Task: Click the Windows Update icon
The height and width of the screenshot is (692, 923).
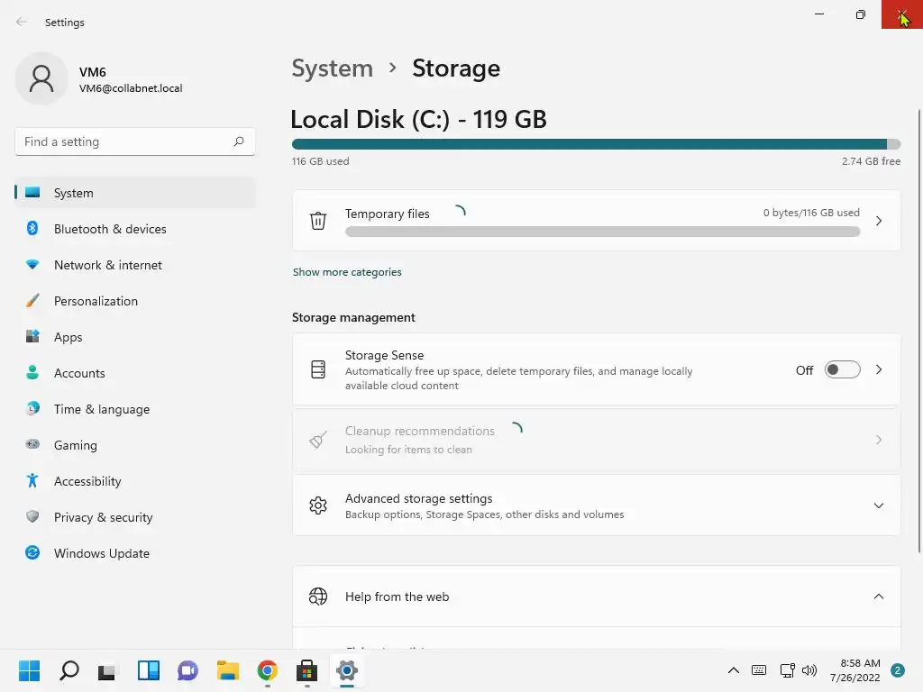Action: (32, 553)
